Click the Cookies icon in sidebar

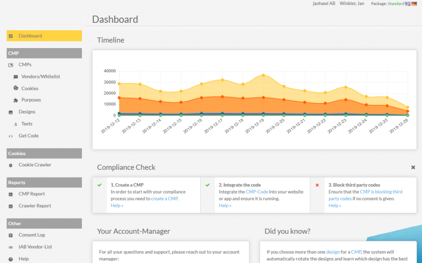[x=16, y=89]
